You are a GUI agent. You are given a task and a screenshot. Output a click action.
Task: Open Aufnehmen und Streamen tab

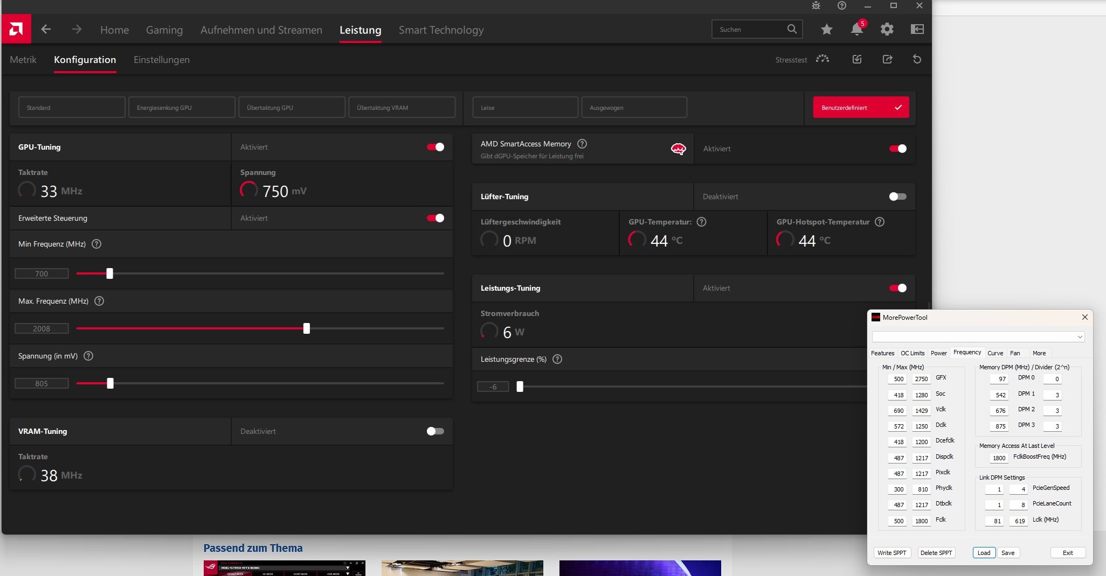[x=261, y=30]
